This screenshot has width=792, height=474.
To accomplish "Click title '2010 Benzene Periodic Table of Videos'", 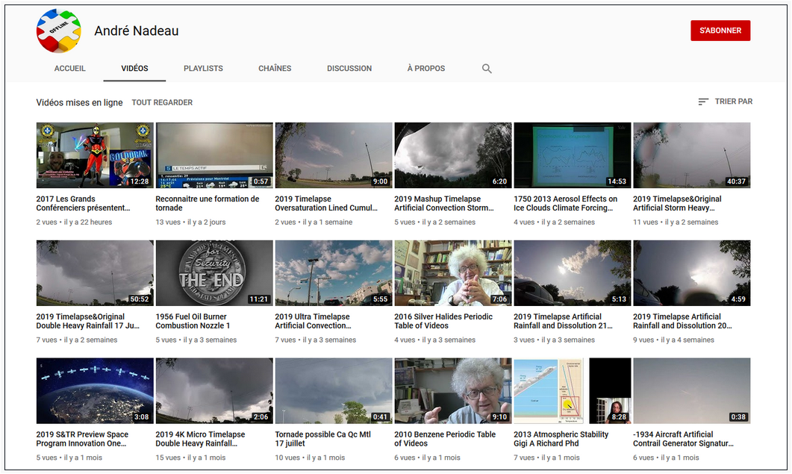I will (x=445, y=439).
